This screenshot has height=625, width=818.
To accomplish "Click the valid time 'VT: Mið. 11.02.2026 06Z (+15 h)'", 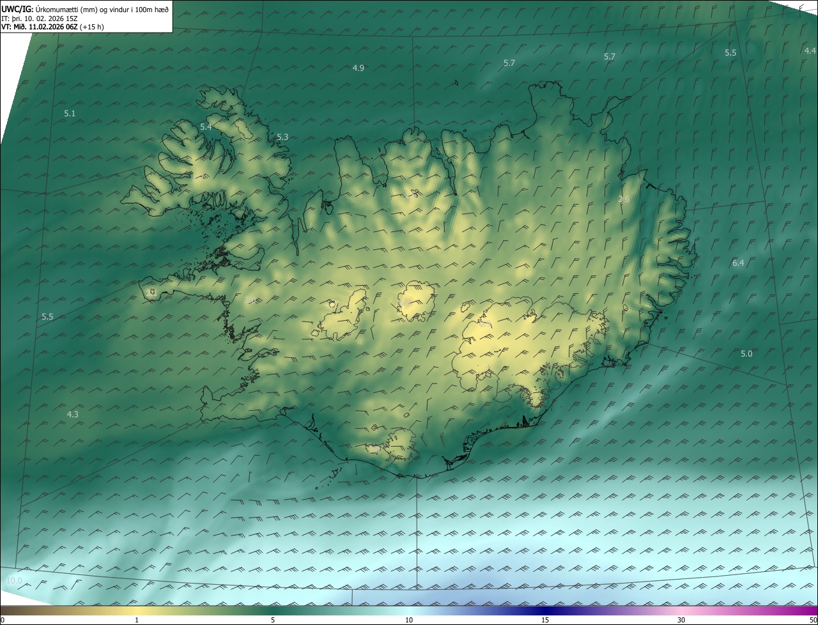I will [x=52, y=27].
